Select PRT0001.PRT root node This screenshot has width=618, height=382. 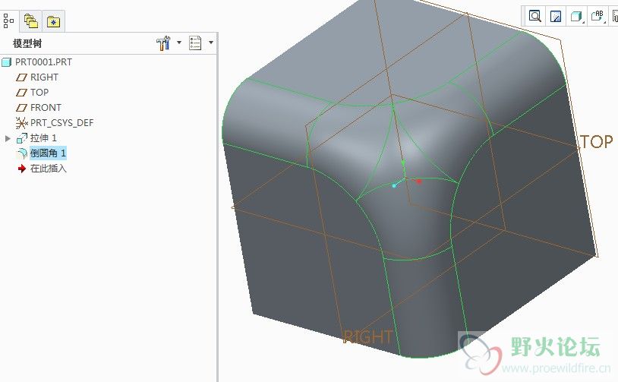point(43,62)
